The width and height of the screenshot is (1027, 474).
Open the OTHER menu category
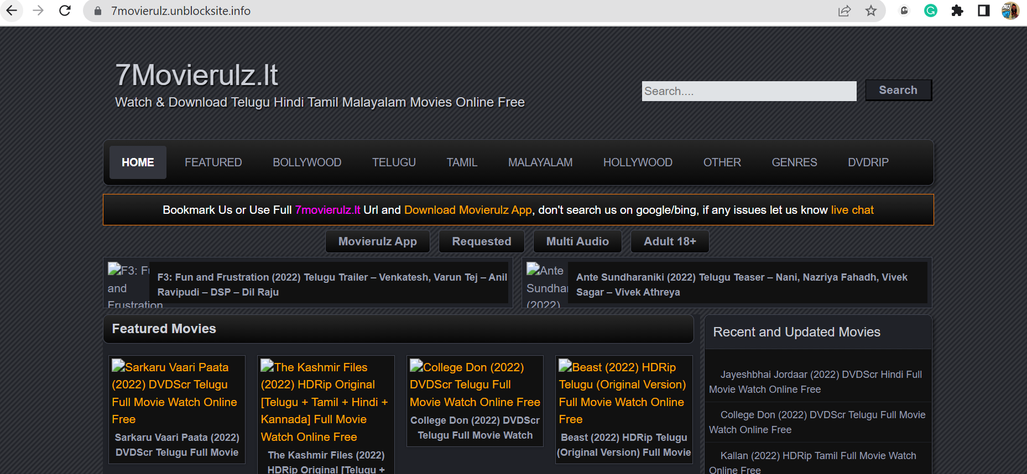click(722, 162)
